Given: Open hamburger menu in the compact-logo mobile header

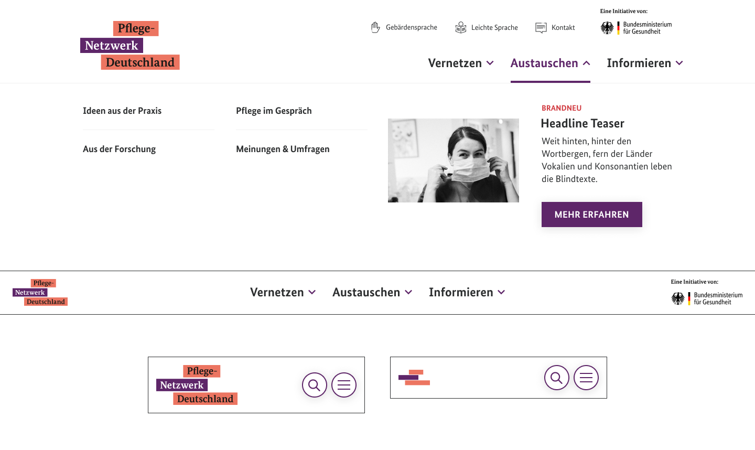Looking at the screenshot, I should pos(586,378).
